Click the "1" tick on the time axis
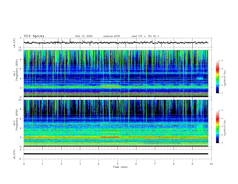This screenshot has width=238, height=184. (x=42, y=164)
